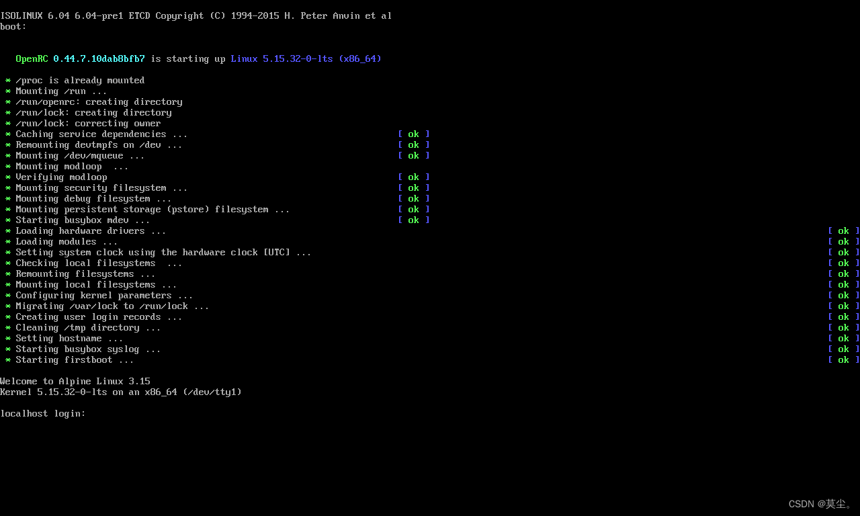Click 'Migrating /var/lock to /run/lock' line
Viewport: 860px width, 516px height.
coord(107,306)
